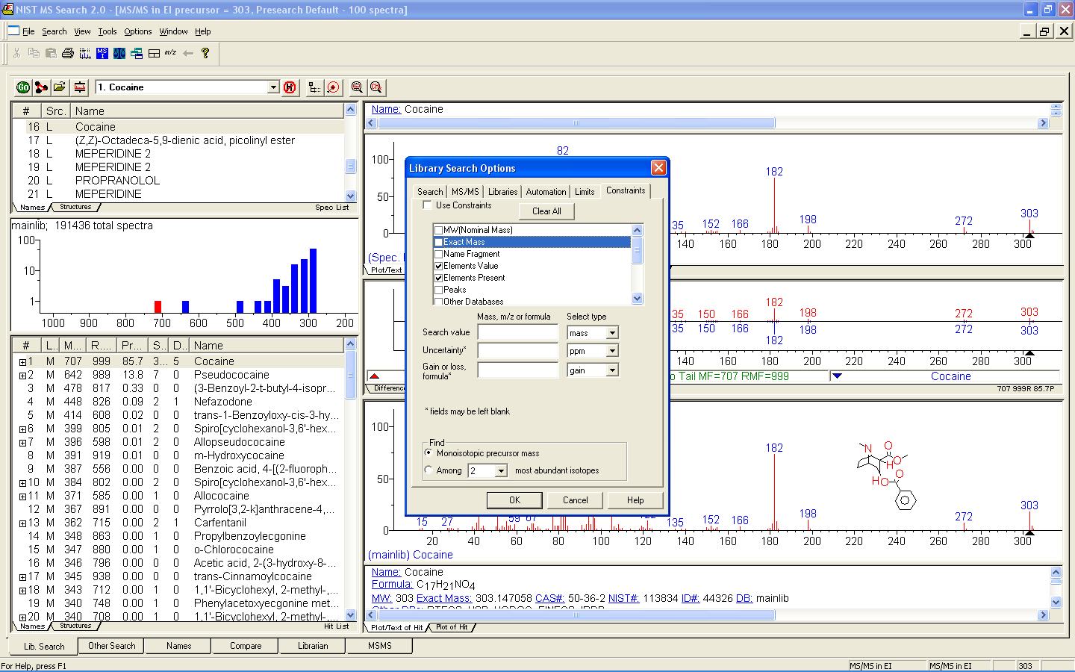
Task: Click the balance scales compare icon
Action: (x=119, y=53)
